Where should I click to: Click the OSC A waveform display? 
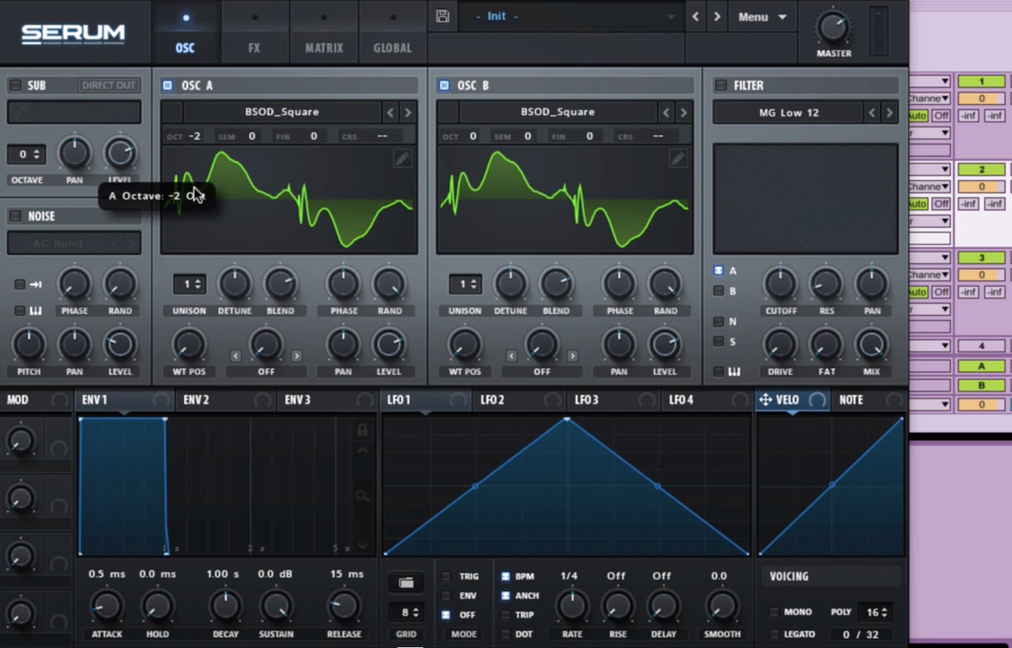(289, 200)
